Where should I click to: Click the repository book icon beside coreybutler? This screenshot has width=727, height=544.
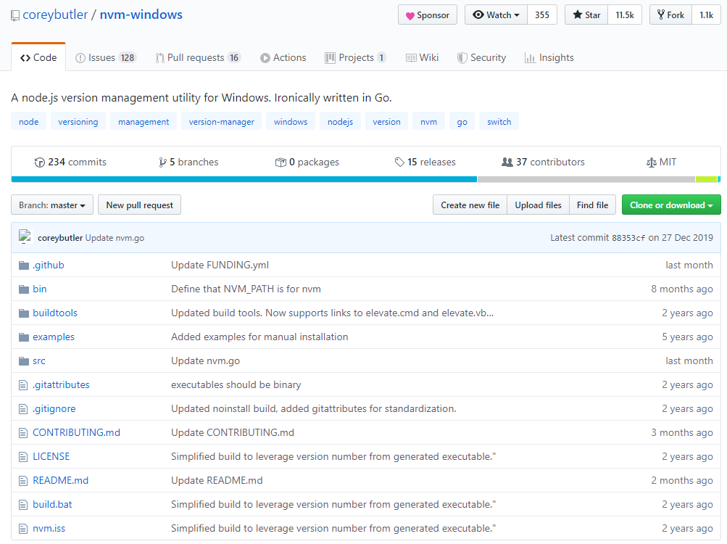pyautogui.click(x=15, y=15)
